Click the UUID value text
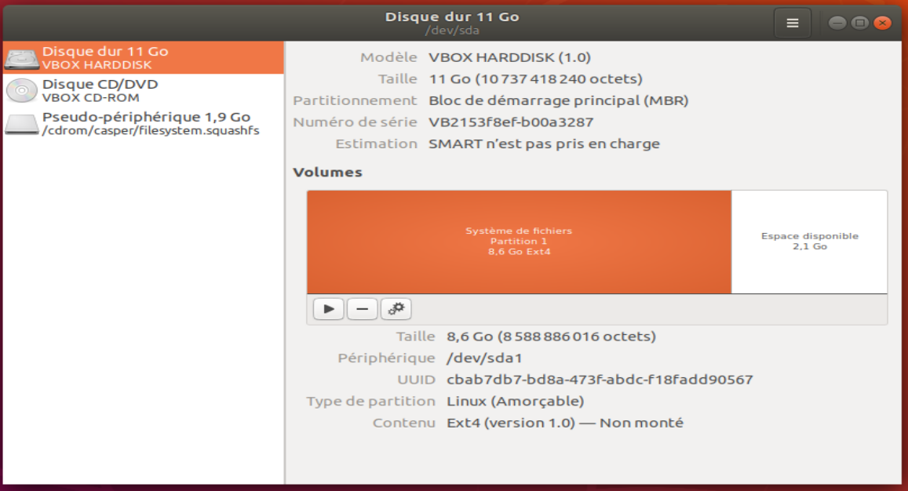The height and width of the screenshot is (491, 908). click(600, 380)
